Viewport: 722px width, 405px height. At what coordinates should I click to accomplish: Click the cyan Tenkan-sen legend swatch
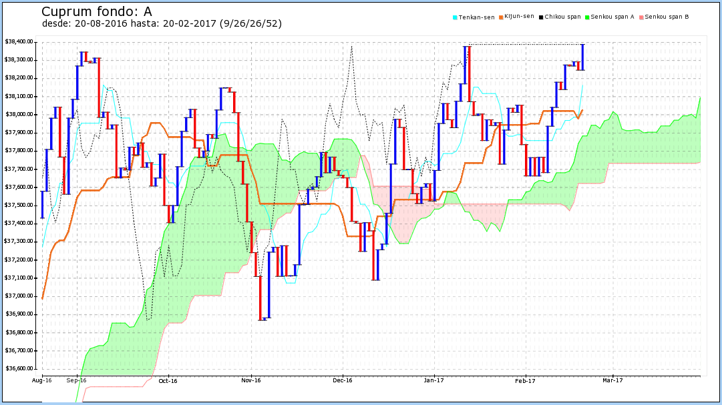pyautogui.click(x=455, y=17)
